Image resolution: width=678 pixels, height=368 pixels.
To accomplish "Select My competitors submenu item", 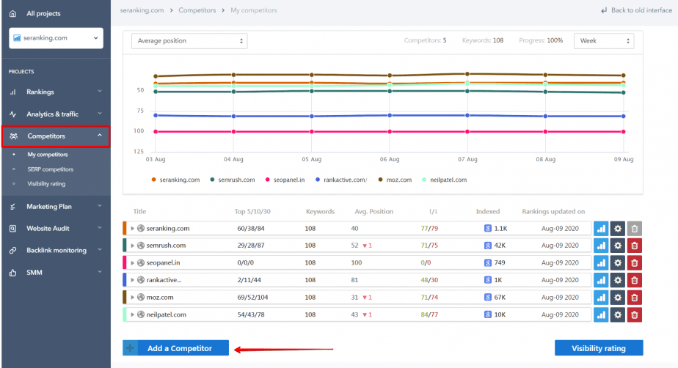I will tap(48, 155).
